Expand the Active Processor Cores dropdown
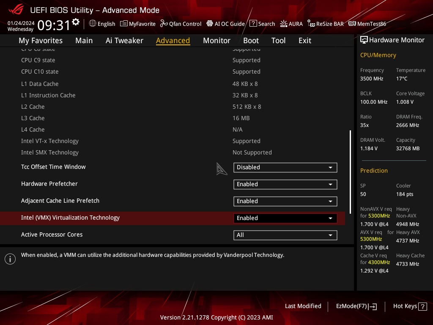 click(x=285, y=235)
